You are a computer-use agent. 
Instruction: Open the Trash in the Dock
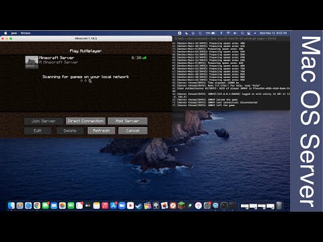(x=279, y=206)
